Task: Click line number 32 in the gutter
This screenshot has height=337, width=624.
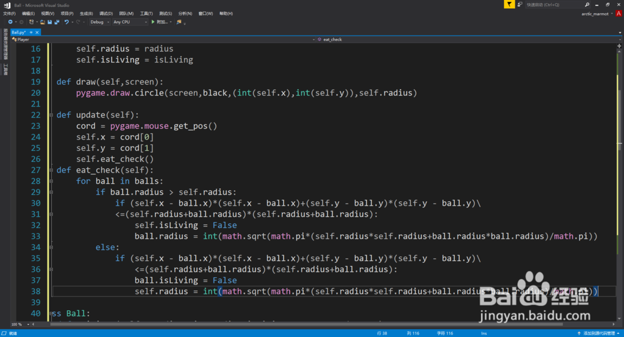Action: [x=36, y=225]
